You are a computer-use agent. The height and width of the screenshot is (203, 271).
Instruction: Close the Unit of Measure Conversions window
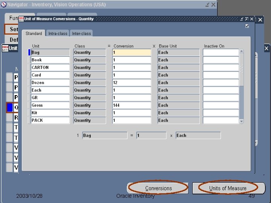(252, 19)
